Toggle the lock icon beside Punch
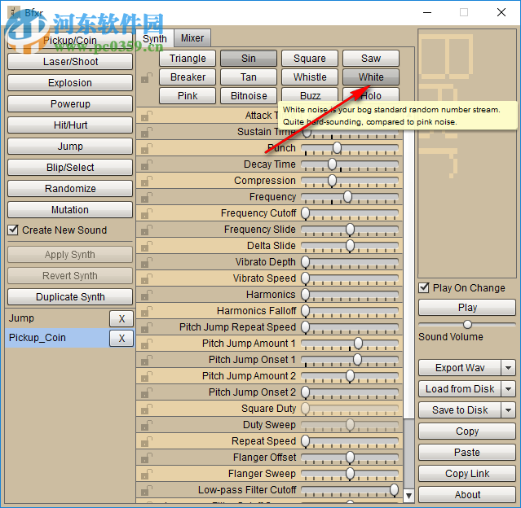This screenshot has width=521, height=508. [x=147, y=148]
